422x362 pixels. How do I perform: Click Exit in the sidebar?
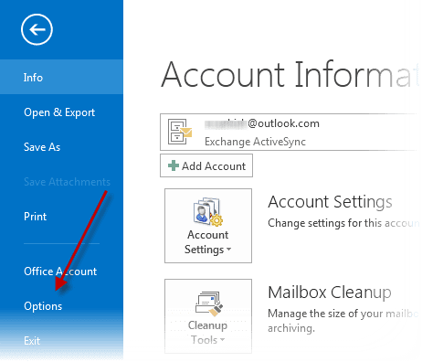click(32, 341)
